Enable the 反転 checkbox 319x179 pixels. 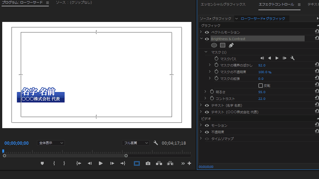(x=260, y=85)
